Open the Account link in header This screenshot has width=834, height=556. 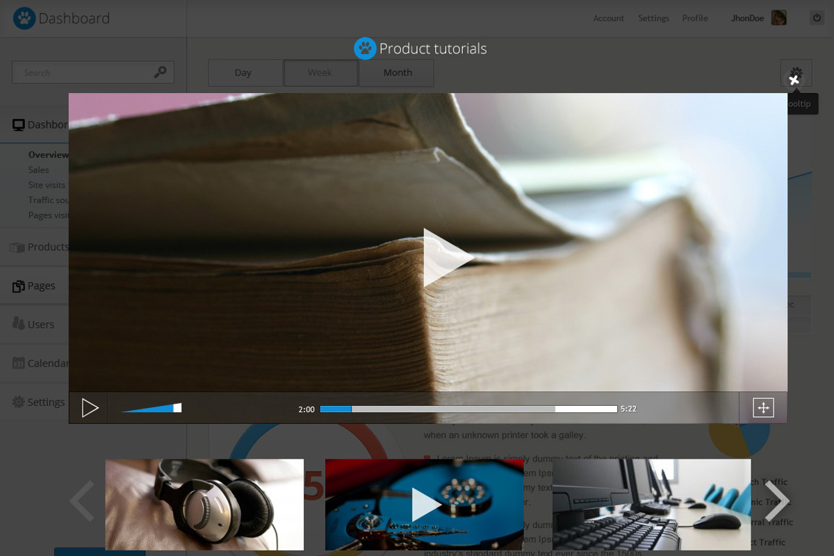pos(609,19)
